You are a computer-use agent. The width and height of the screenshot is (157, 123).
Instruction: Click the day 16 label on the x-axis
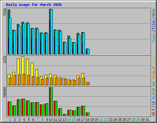(78, 120)
